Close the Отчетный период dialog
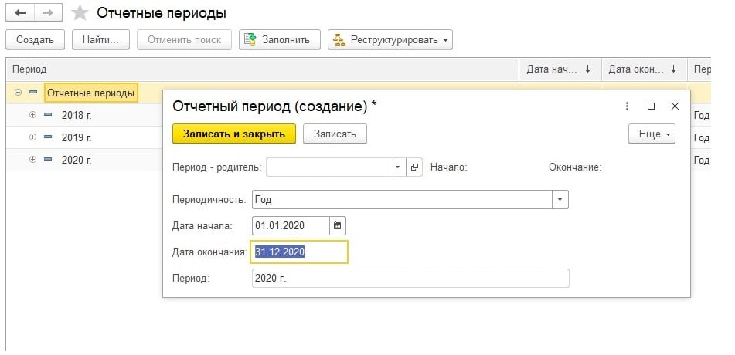Viewport: 735px width, 355px height. [x=675, y=106]
